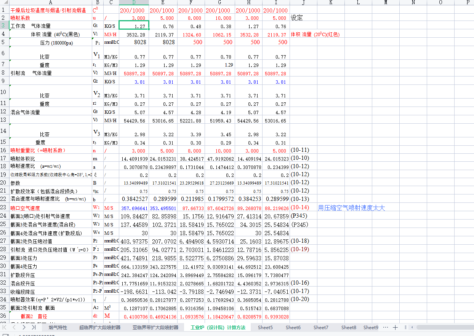Click the select-all corner of the grid
Screen dimensions: 474x336
[x=5, y=3]
